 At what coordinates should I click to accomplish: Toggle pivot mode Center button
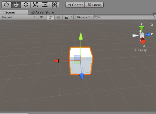pos(75,5)
